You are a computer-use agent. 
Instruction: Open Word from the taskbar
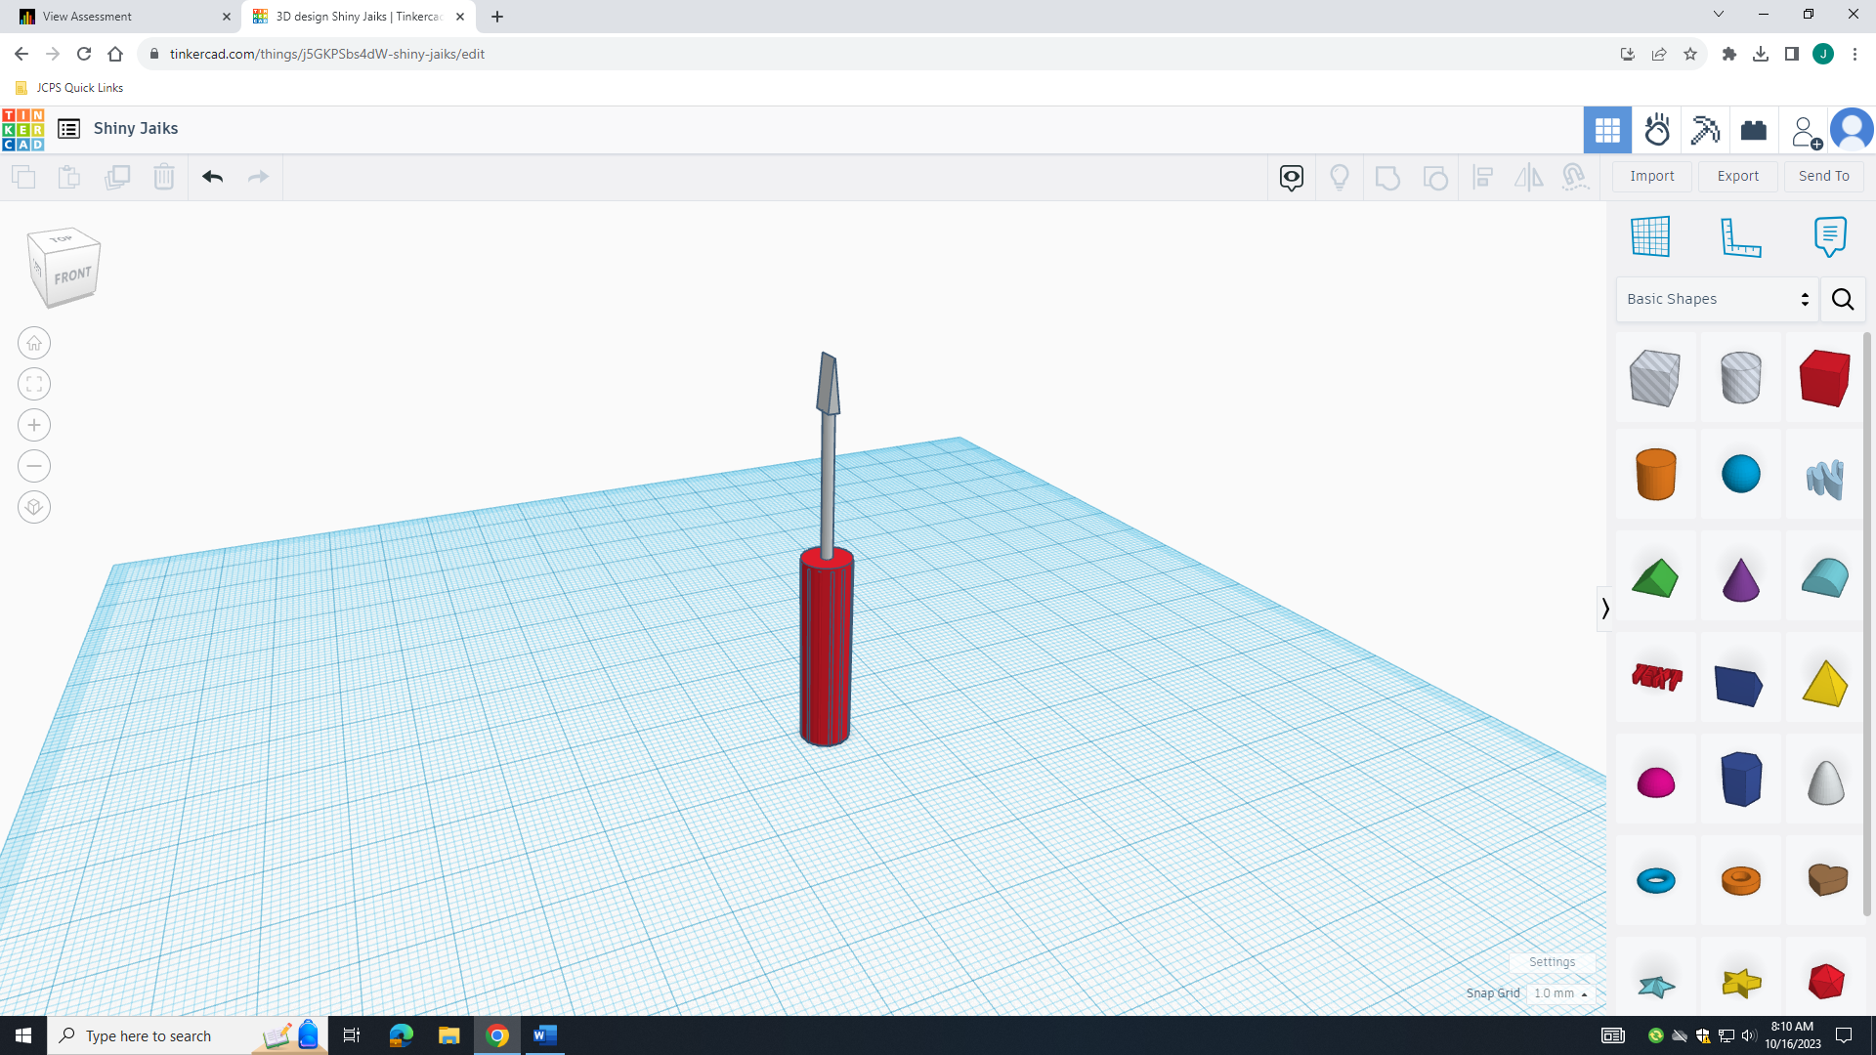544,1035
